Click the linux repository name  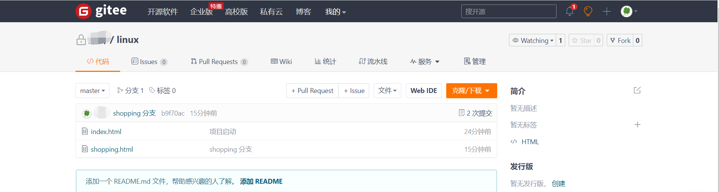(128, 40)
